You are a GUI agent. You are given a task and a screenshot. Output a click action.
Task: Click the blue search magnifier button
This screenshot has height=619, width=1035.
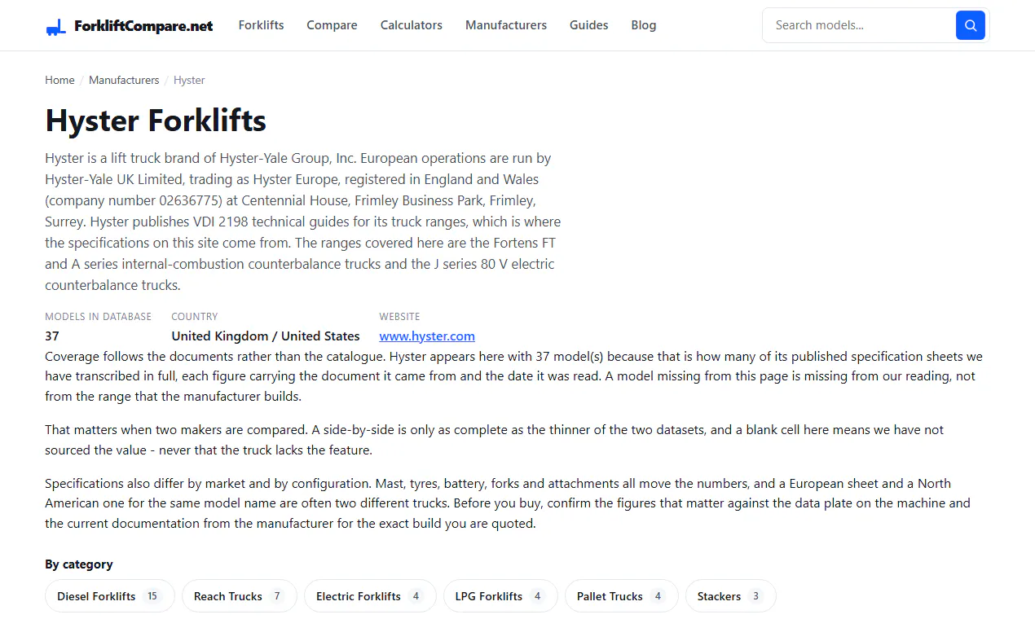click(x=970, y=25)
